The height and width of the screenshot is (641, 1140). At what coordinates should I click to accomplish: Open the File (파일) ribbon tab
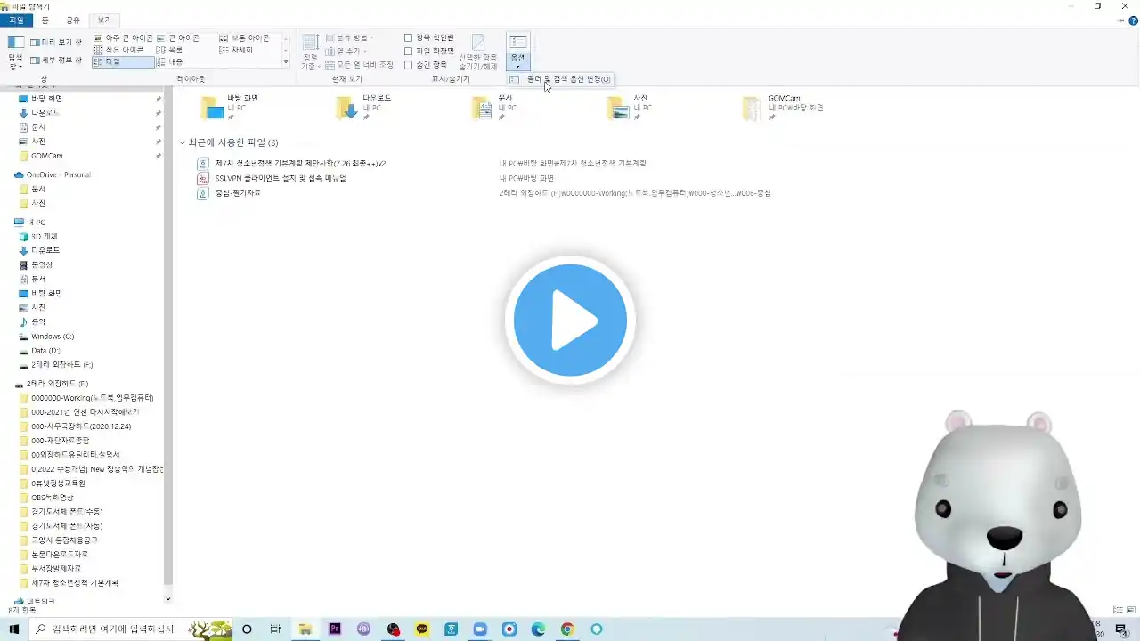pos(16,20)
